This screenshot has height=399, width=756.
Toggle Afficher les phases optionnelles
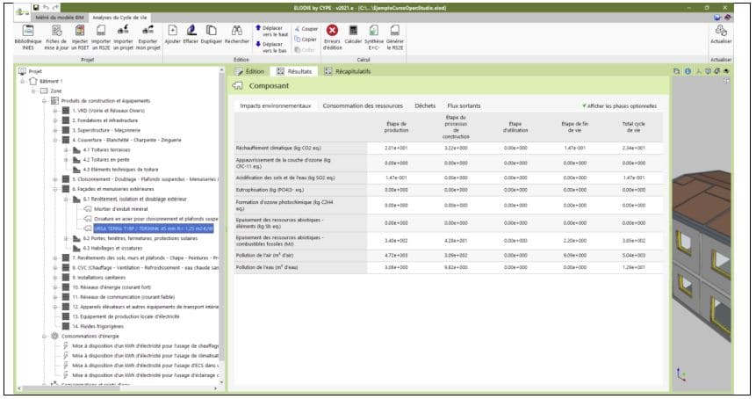pos(620,105)
